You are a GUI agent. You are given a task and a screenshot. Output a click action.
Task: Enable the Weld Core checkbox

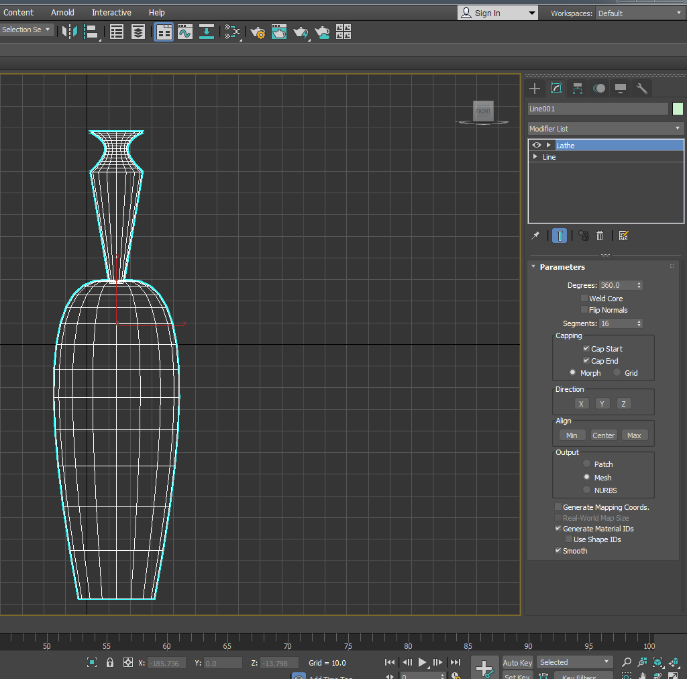click(584, 299)
